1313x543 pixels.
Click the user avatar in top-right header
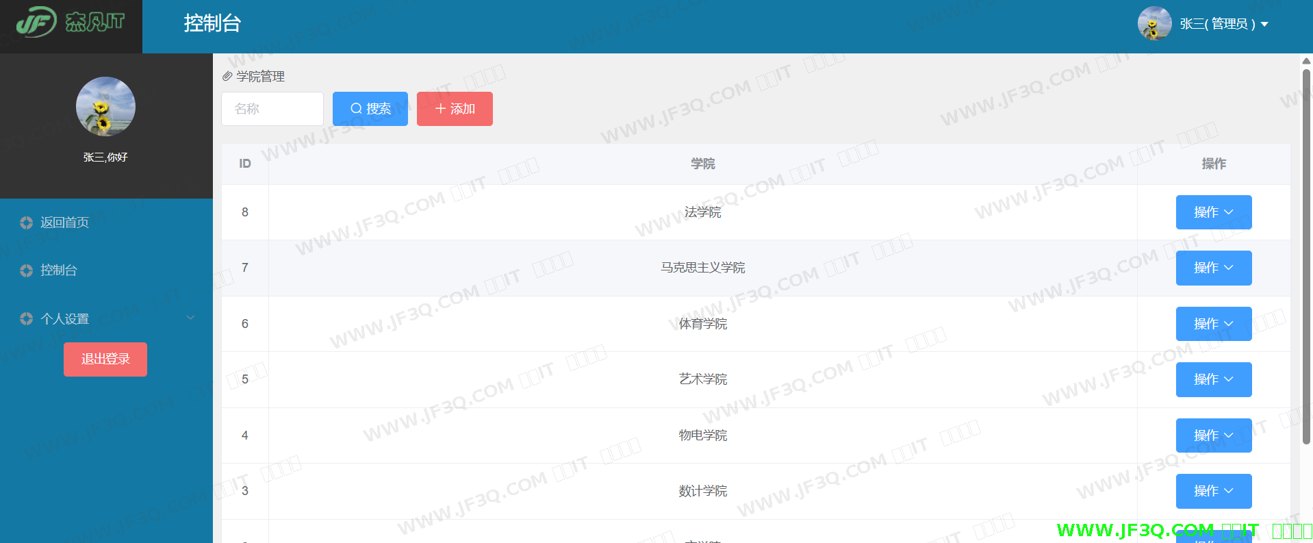(1154, 24)
